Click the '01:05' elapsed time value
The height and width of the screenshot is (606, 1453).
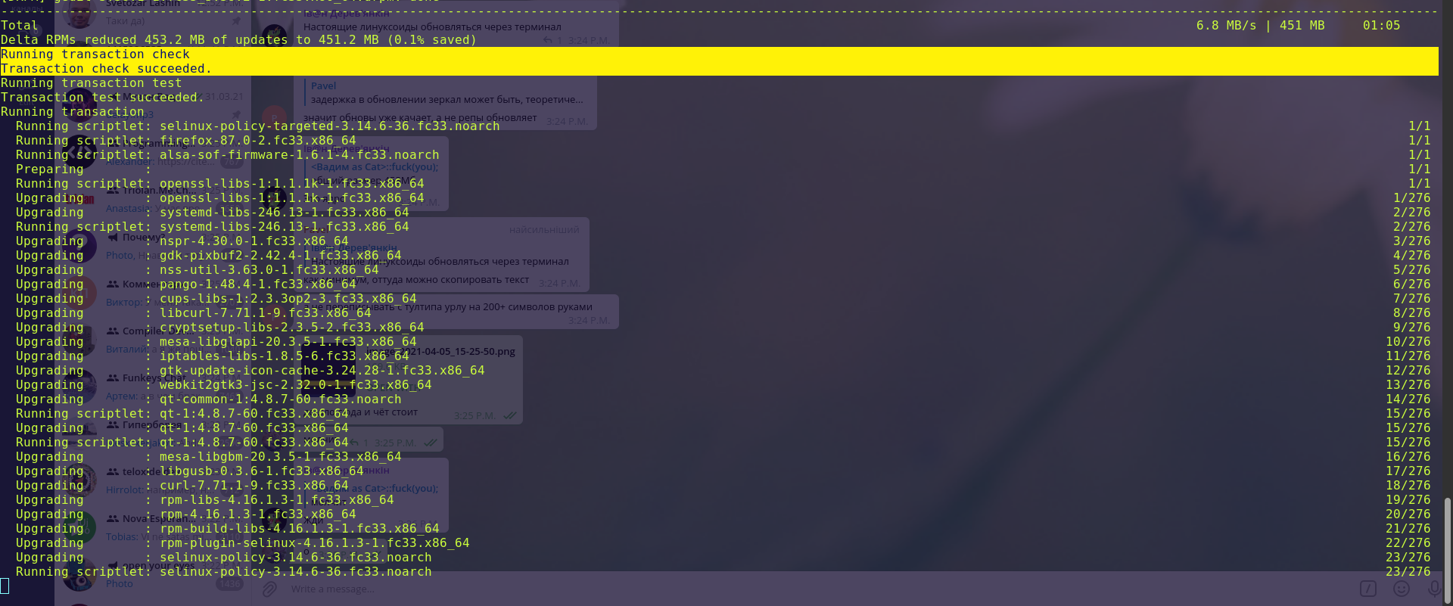(1382, 26)
